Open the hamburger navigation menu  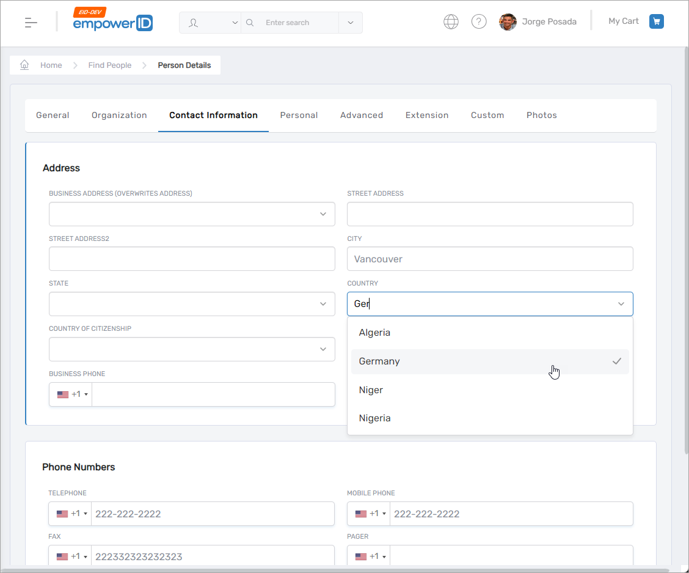[31, 23]
